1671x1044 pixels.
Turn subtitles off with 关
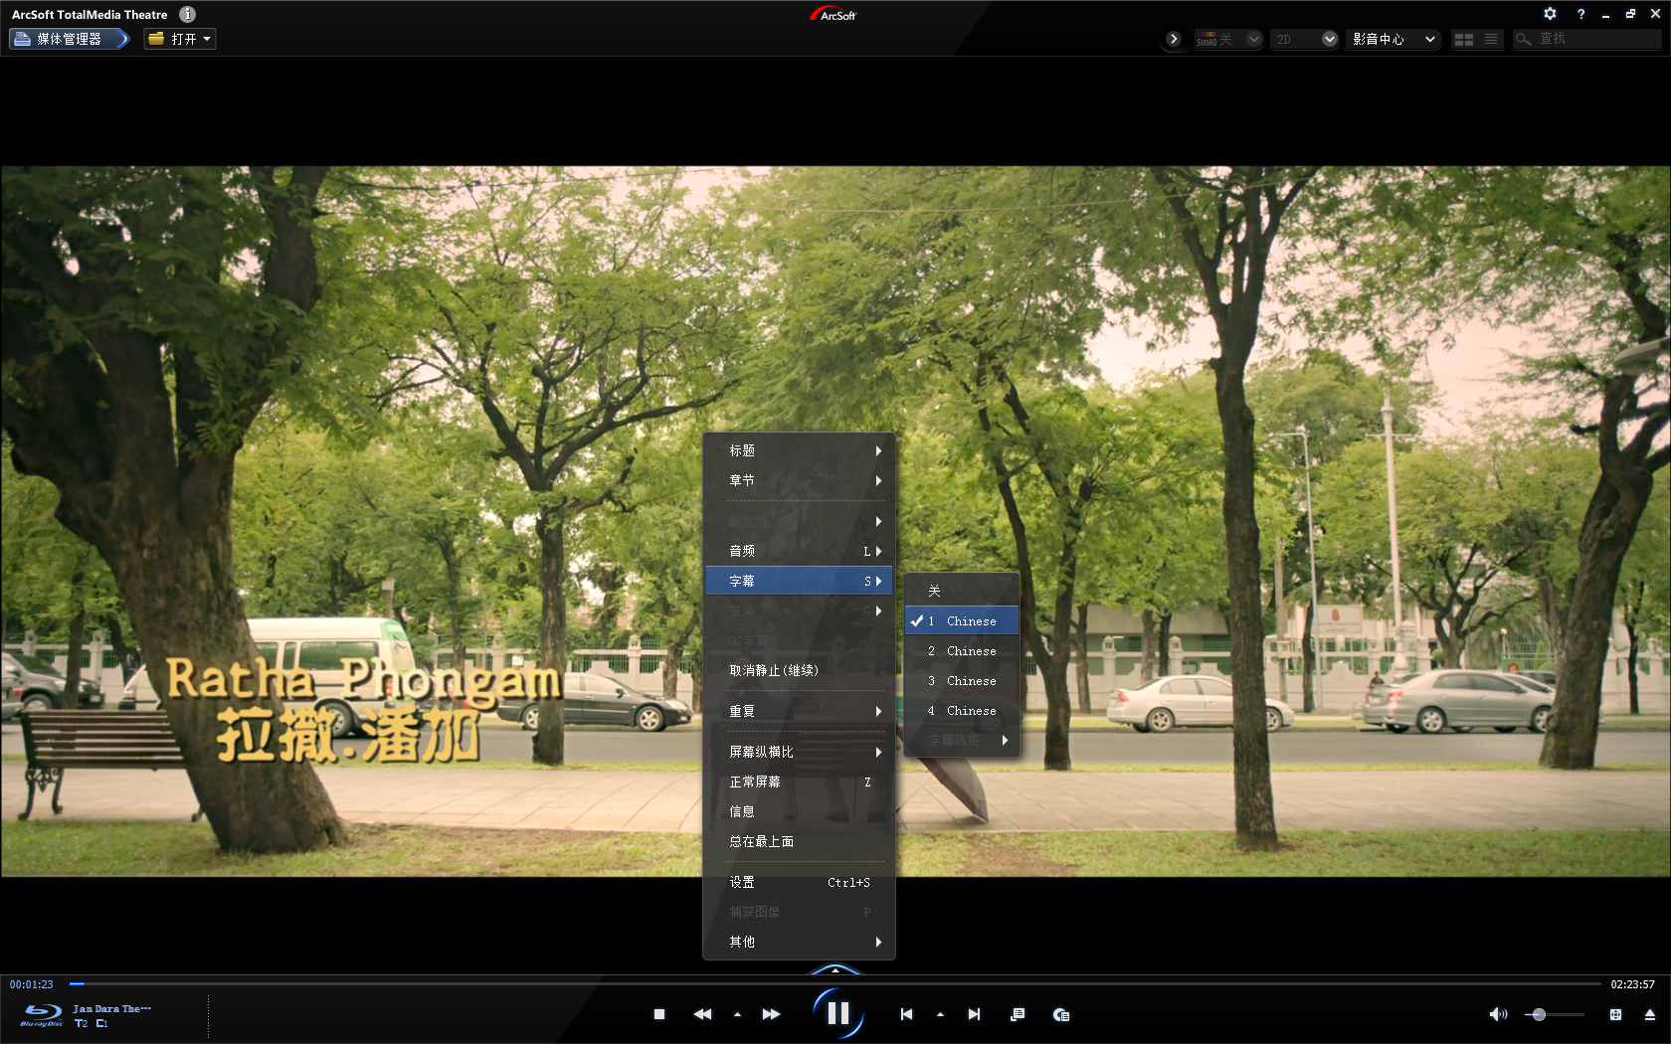(x=962, y=591)
